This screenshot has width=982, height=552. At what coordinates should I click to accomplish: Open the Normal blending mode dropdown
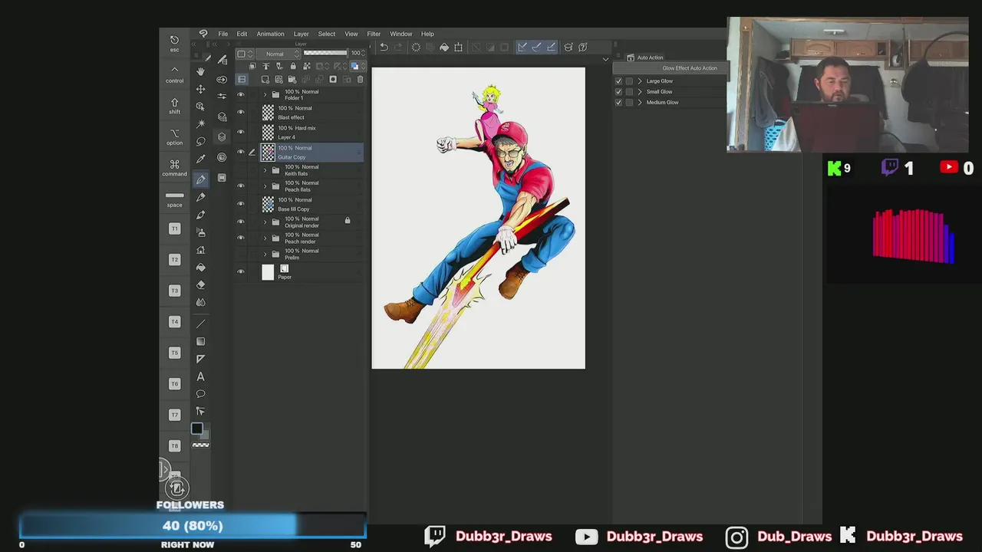click(278, 54)
